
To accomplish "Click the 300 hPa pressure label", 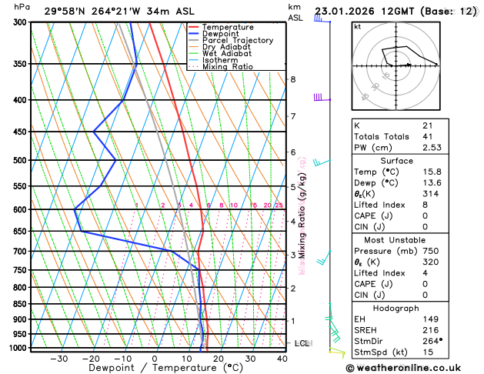I will [22, 22].
